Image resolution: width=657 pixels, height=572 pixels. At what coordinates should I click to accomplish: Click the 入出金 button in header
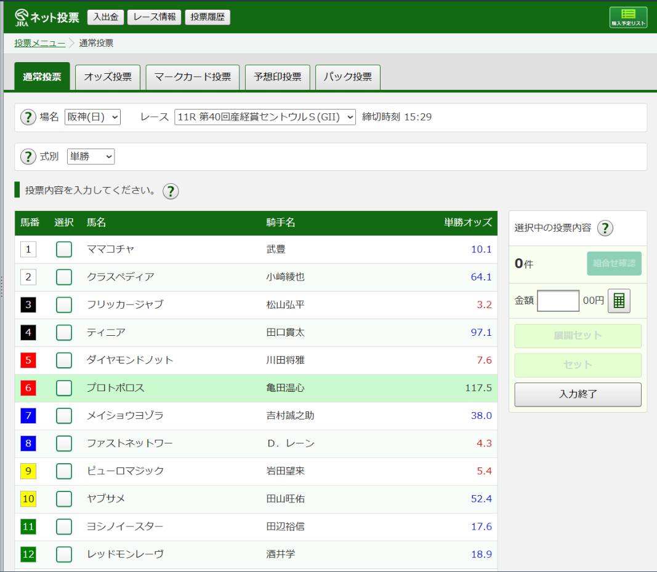pos(105,17)
